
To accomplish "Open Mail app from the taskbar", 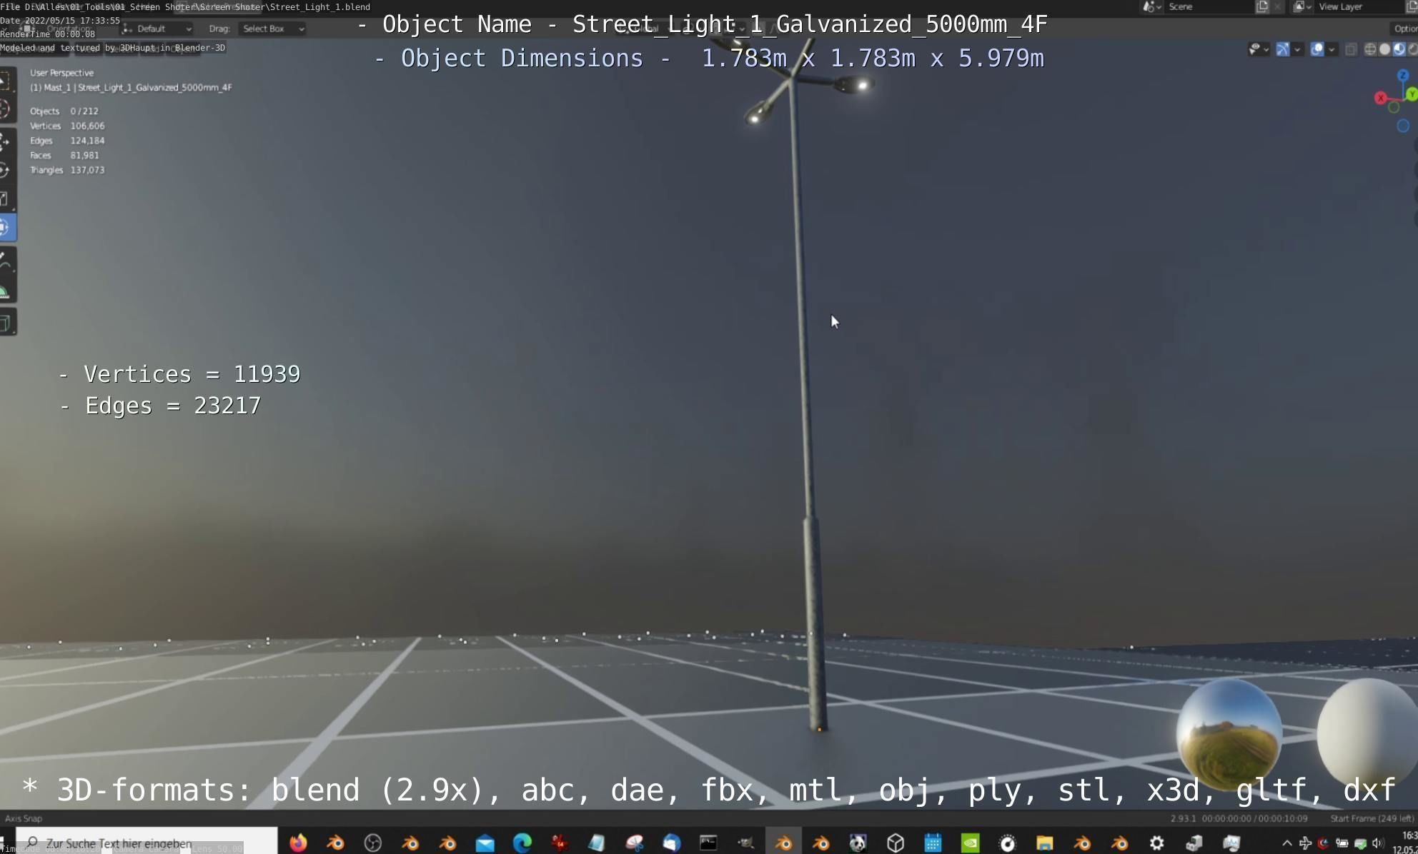I will (485, 843).
